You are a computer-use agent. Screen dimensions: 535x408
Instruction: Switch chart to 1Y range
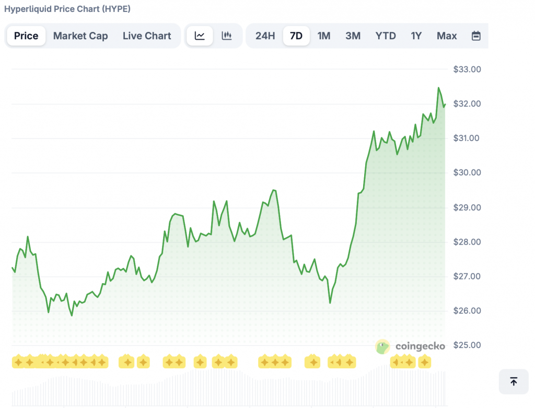pyautogui.click(x=416, y=36)
